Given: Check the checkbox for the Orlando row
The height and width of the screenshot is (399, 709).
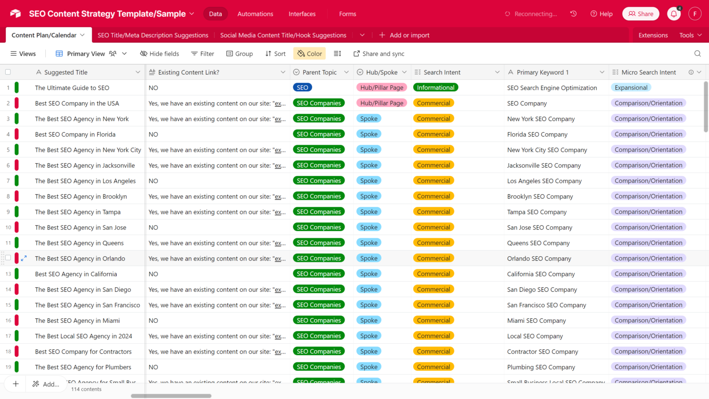Looking at the screenshot, I should point(8,258).
